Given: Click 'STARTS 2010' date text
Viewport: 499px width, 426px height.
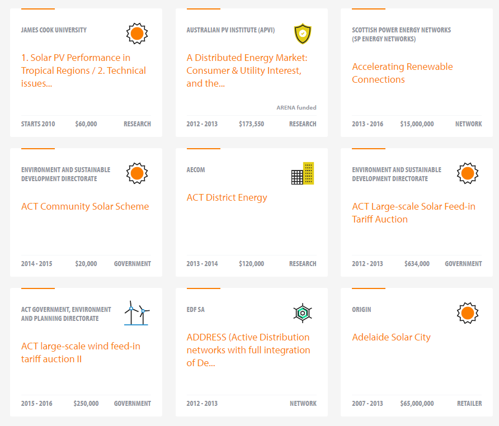Looking at the screenshot, I should pos(38,124).
